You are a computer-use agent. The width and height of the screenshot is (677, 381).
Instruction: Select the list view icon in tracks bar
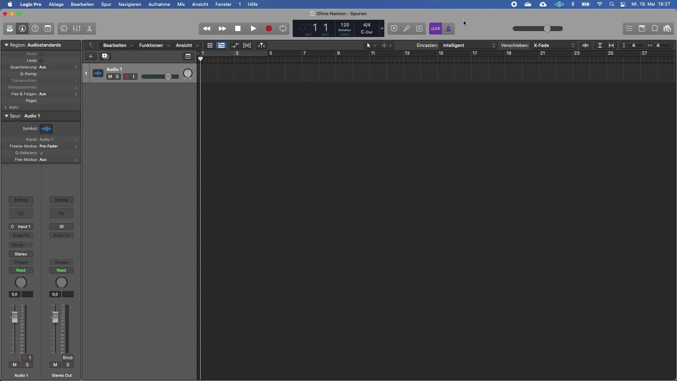[221, 45]
